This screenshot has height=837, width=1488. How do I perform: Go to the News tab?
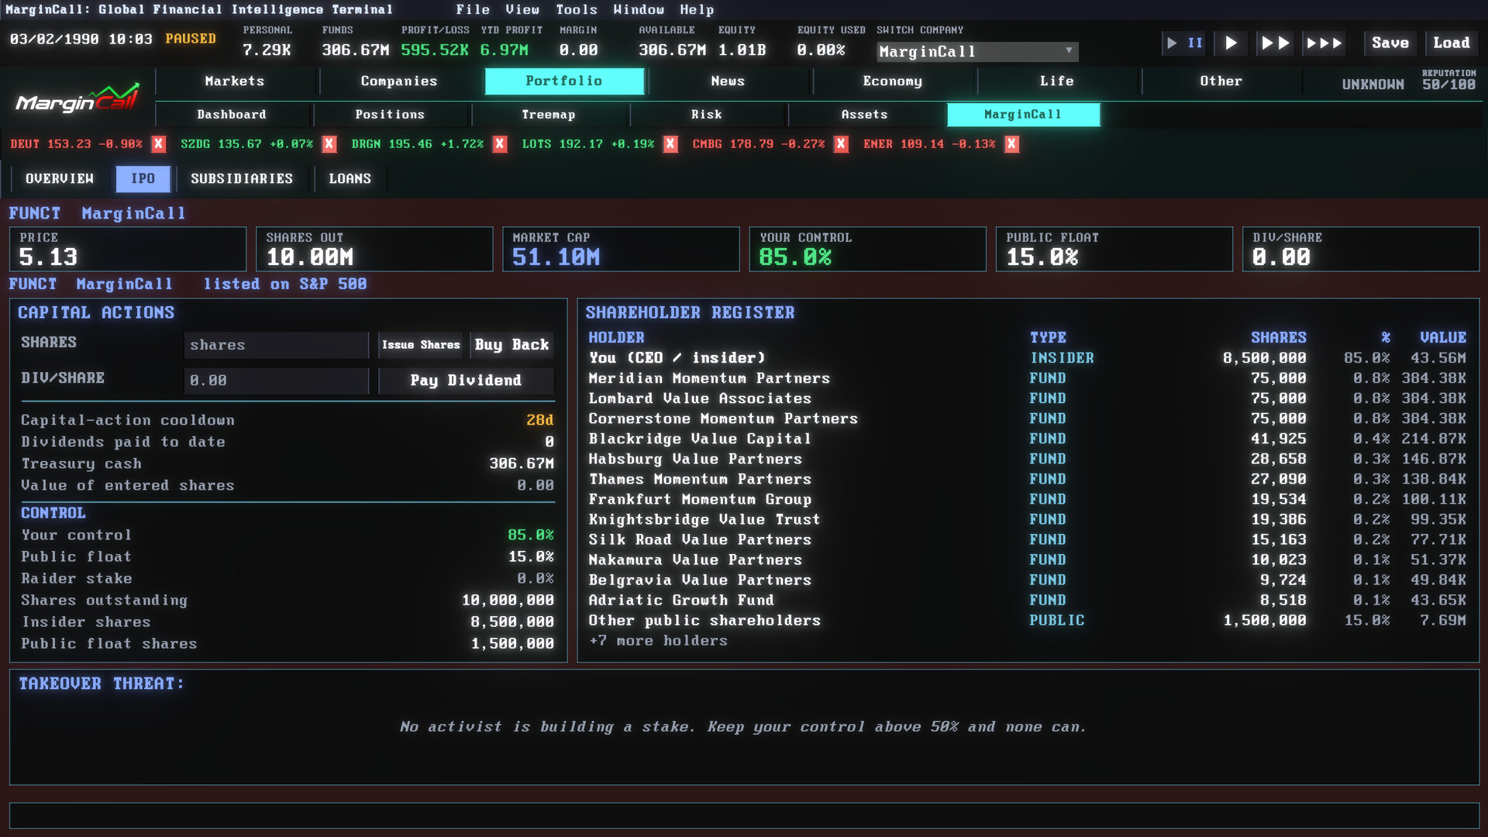coord(728,81)
